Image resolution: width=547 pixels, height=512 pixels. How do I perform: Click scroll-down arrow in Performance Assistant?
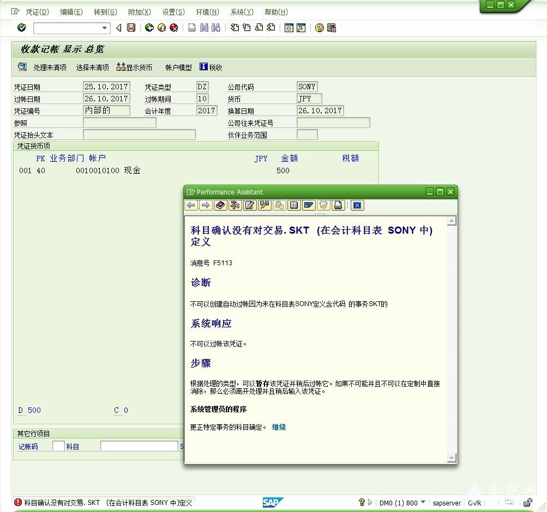452,458
